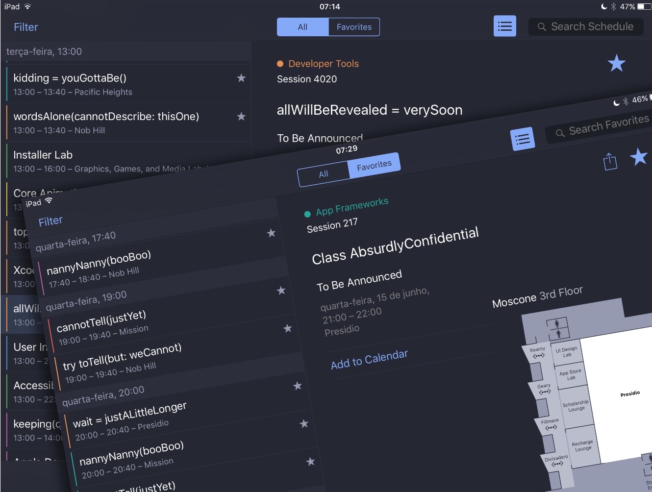The width and height of the screenshot is (652, 492).
Task: Select UI Design Lab on the map
Action: 566,352
